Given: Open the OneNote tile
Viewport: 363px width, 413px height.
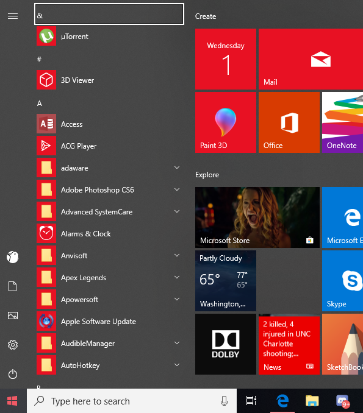Looking at the screenshot, I should pos(342,122).
